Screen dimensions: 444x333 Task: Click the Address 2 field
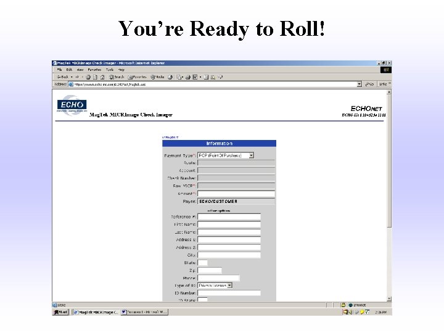coord(229,247)
